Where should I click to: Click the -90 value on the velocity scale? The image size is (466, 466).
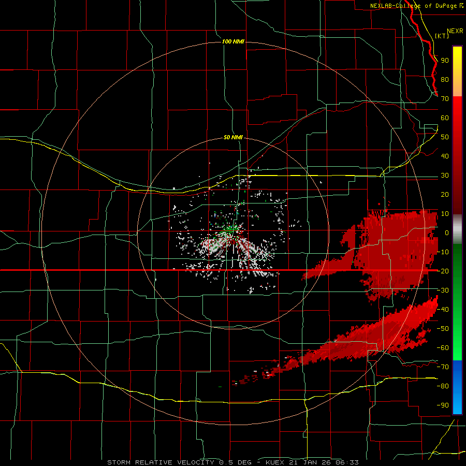(443, 405)
